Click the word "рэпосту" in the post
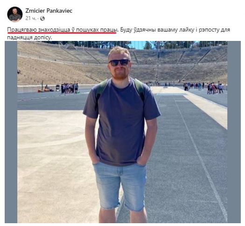The image size is (245, 226). (209, 30)
